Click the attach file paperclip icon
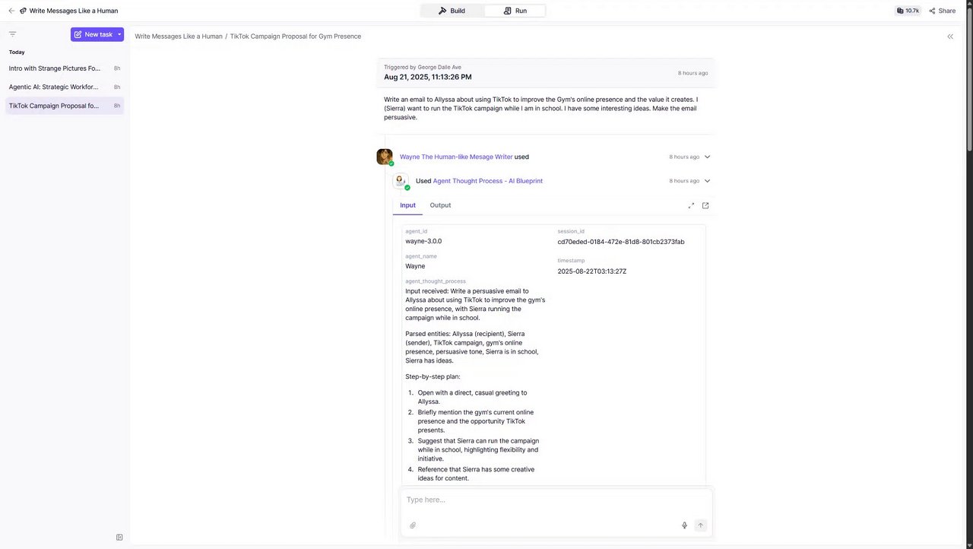Image resolution: width=973 pixels, height=549 pixels. (413, 525)
